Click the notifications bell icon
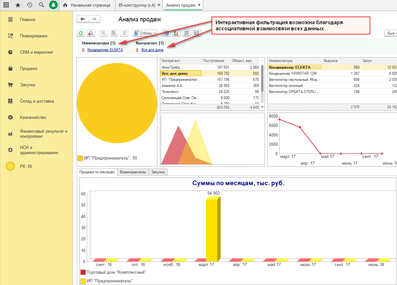Screen dimensions: 397x285 pyautogui.click(x=53, y=5)
